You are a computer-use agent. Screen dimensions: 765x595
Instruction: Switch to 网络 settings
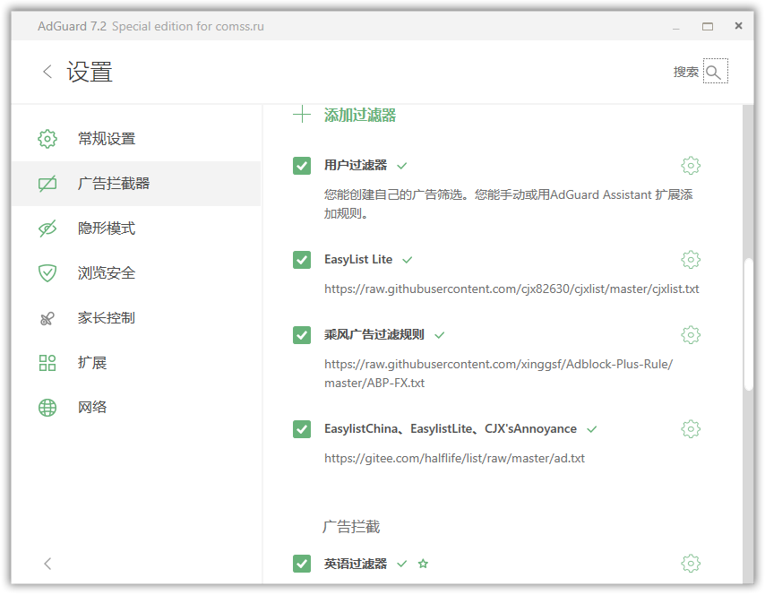pos(136,408)
